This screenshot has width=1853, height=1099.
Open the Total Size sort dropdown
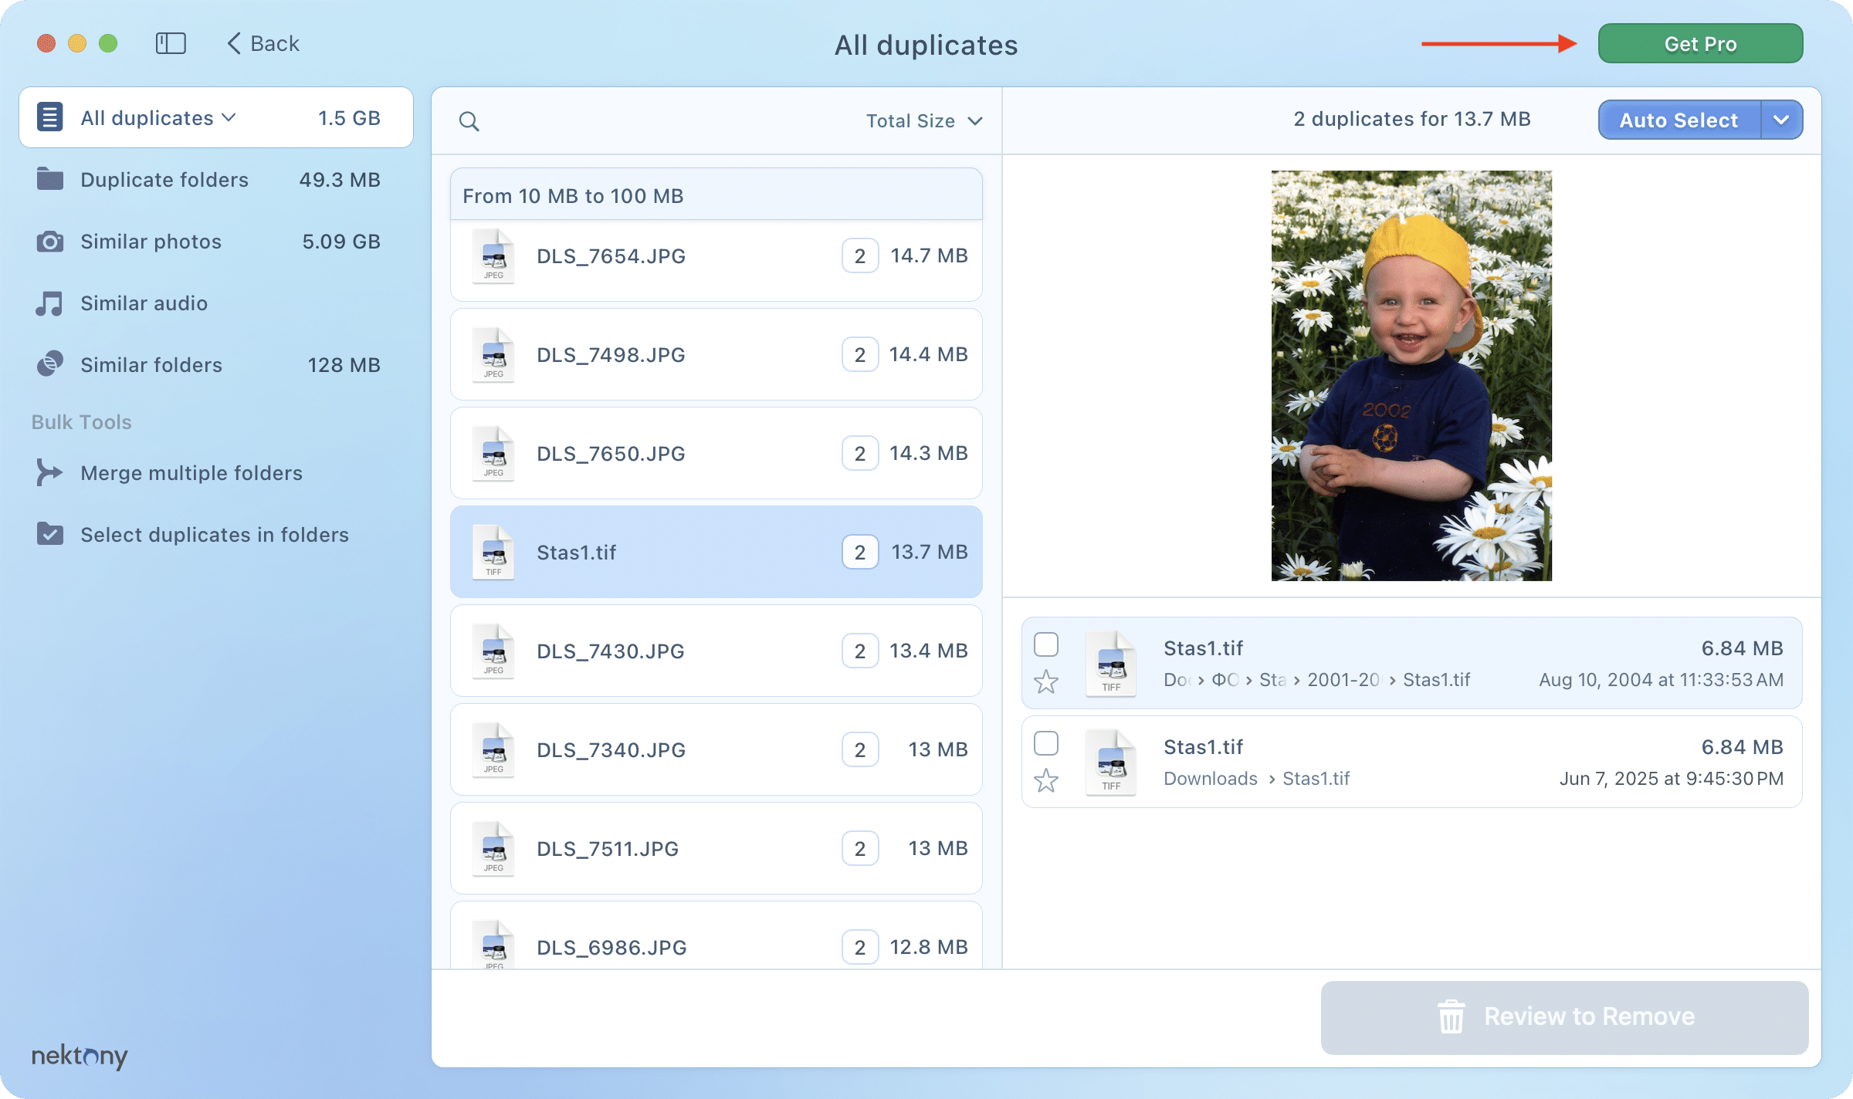coord(924,121)
